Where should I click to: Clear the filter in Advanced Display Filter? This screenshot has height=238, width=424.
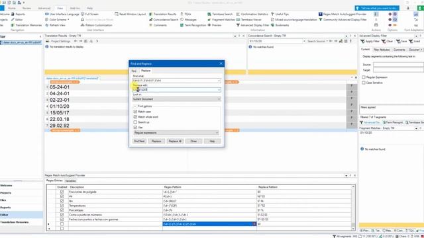(387, 41)
